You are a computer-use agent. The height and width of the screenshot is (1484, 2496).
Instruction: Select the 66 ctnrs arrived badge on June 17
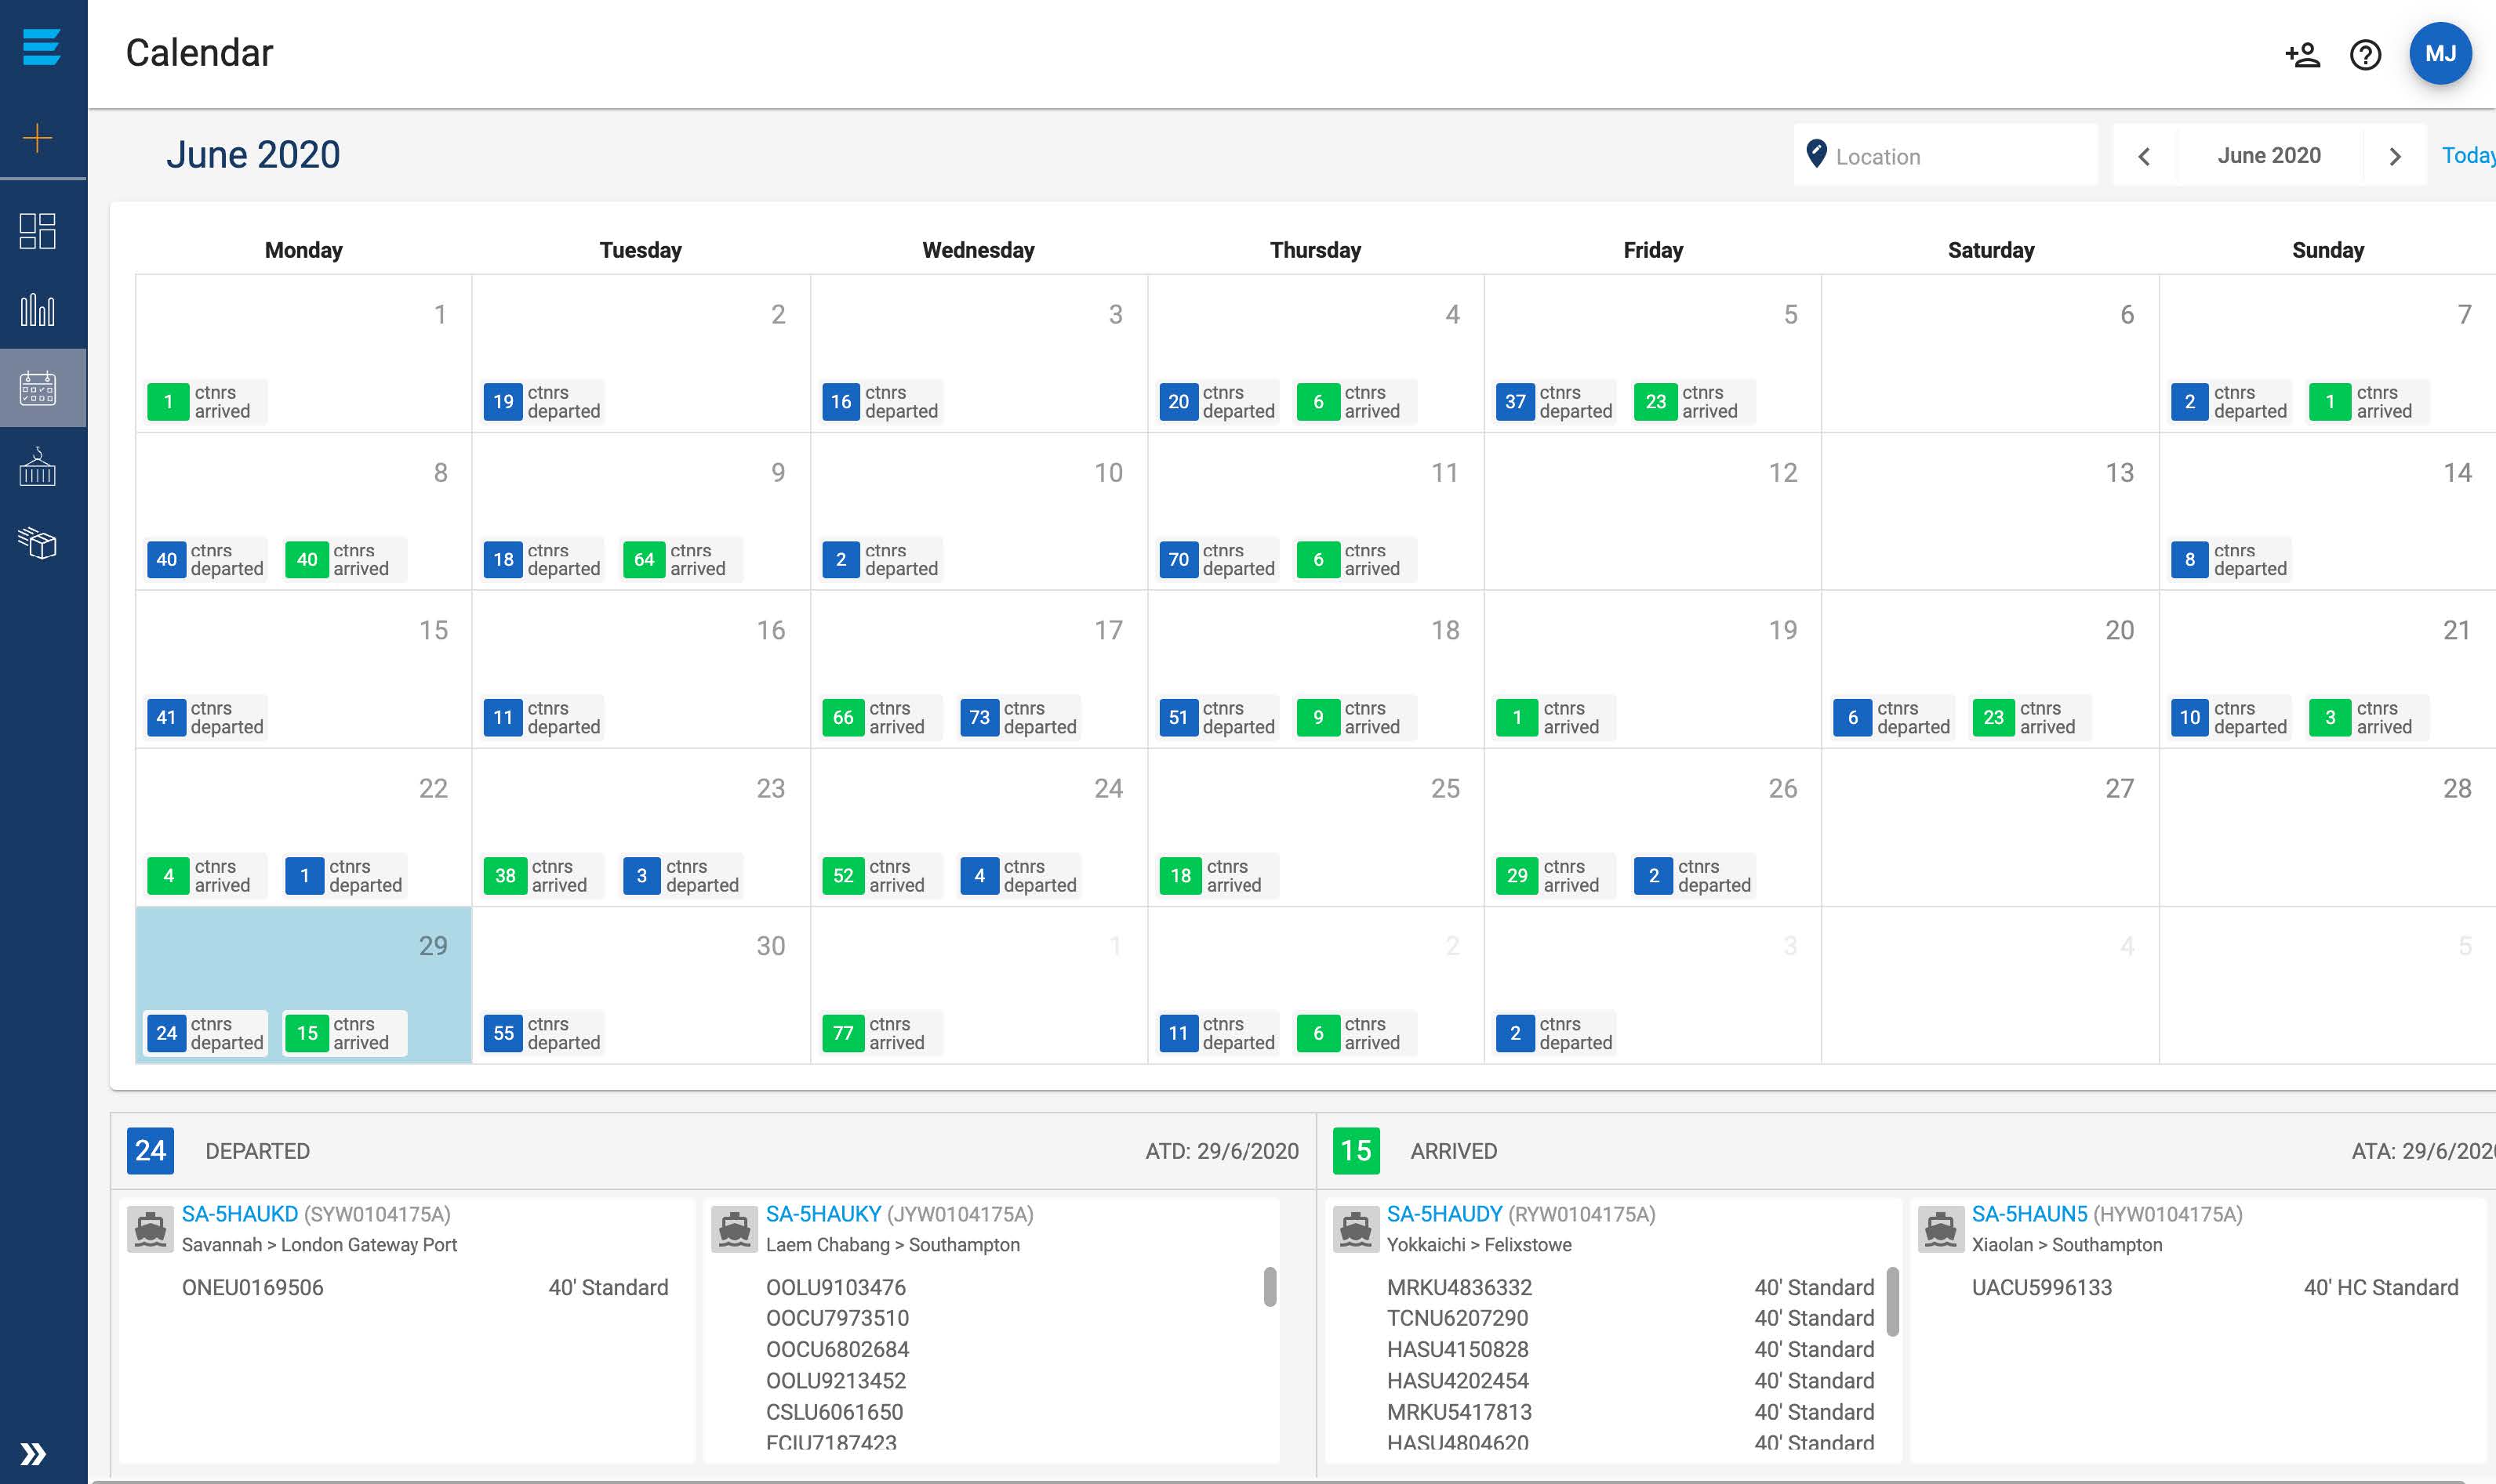pyautogui.click(x=881, y=717)
